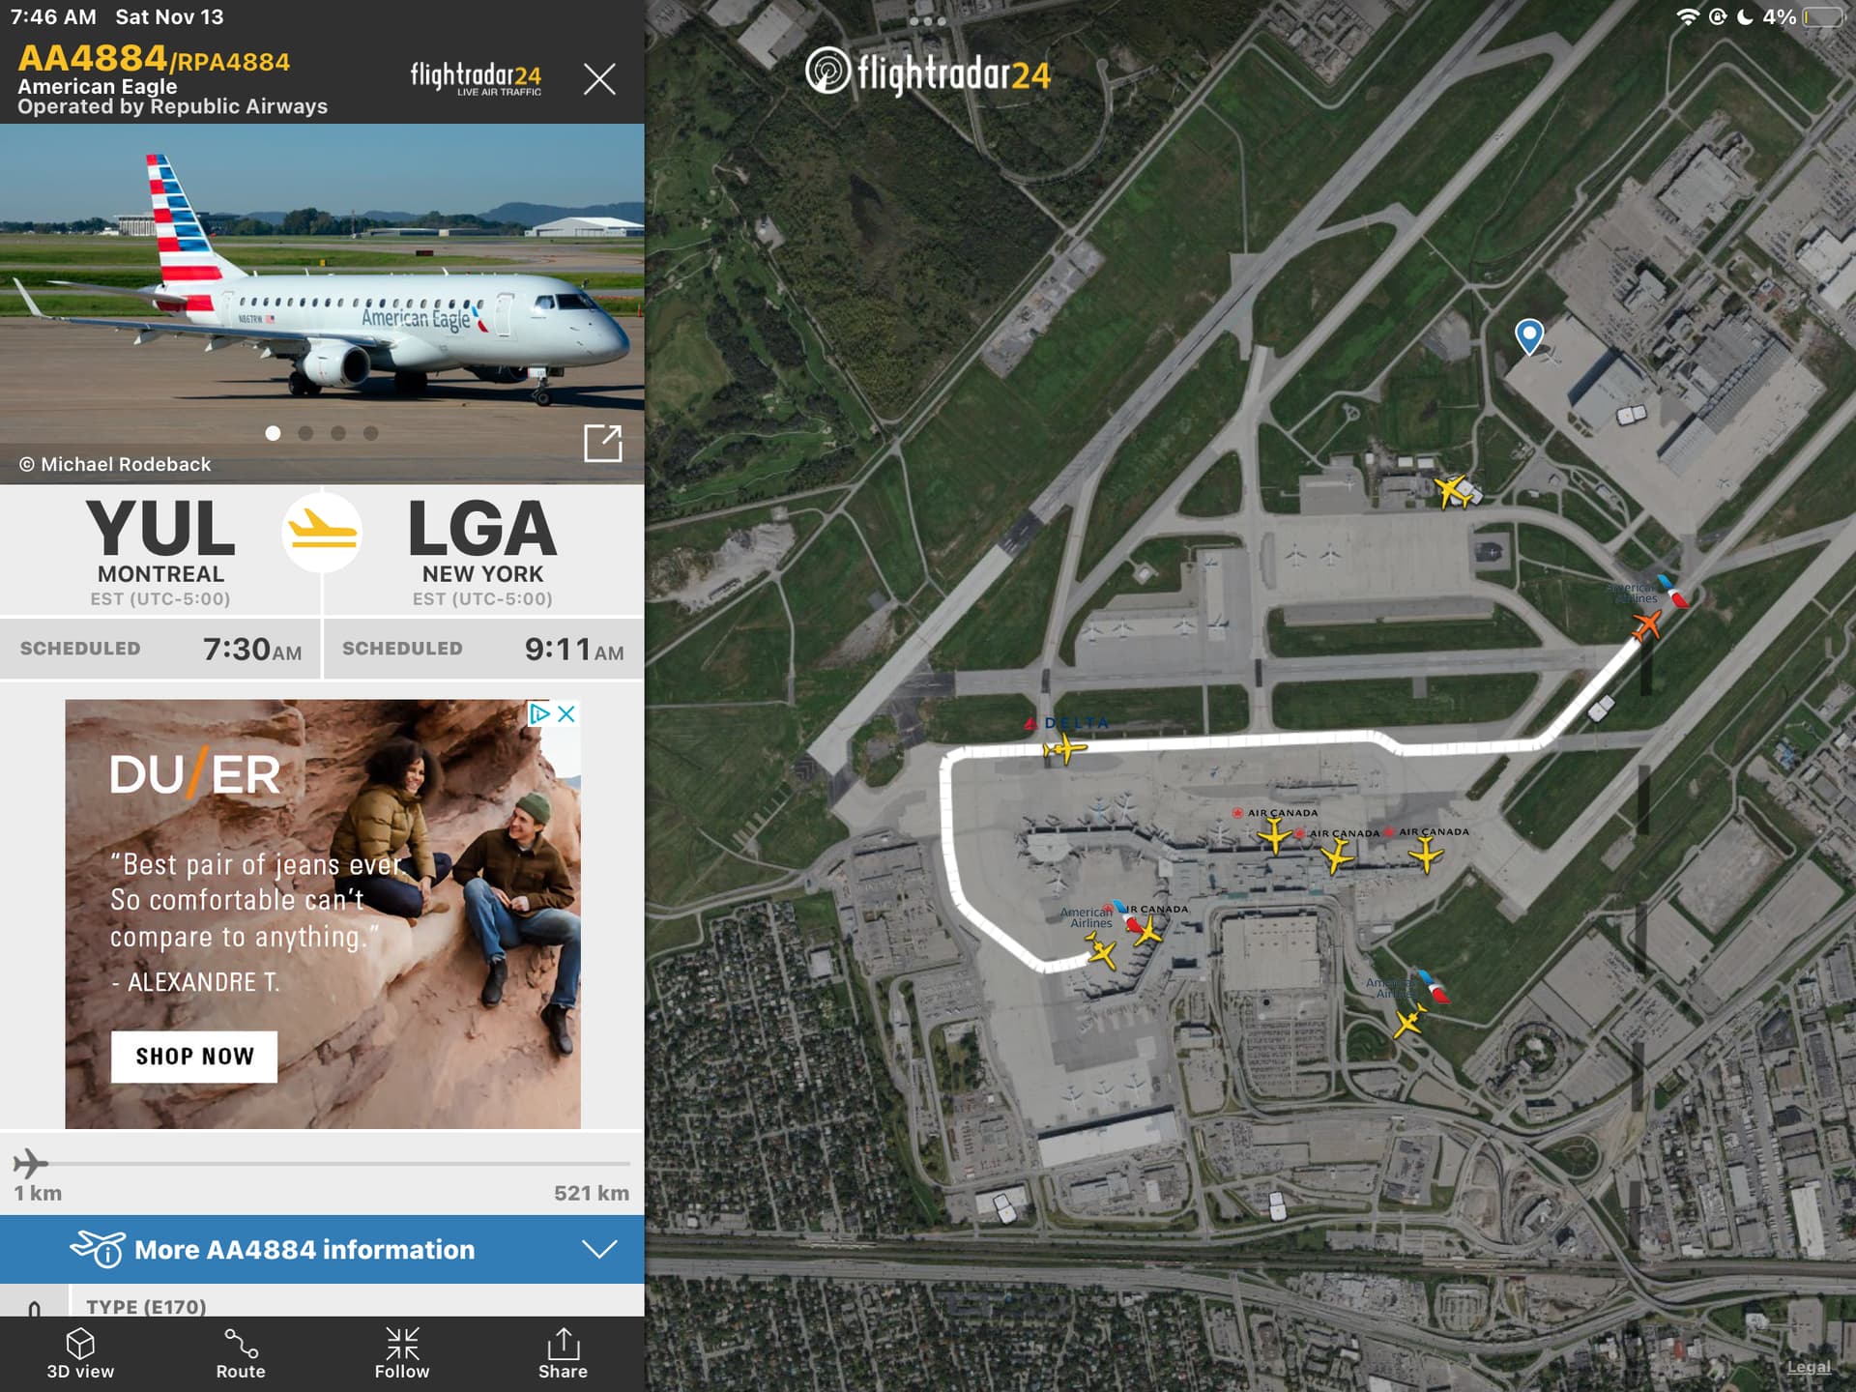Open the 3D view
The image size is (1856, 1392).
(80, 1353)
